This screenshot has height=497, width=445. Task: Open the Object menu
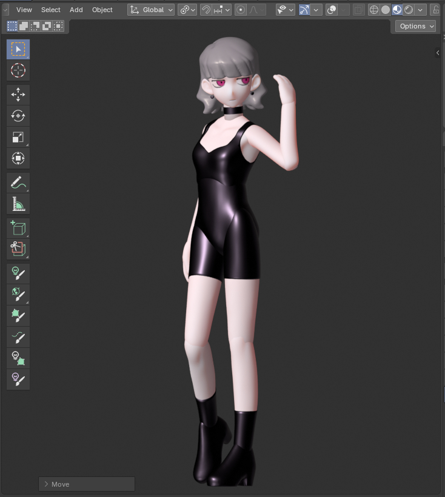click(102, 10)
